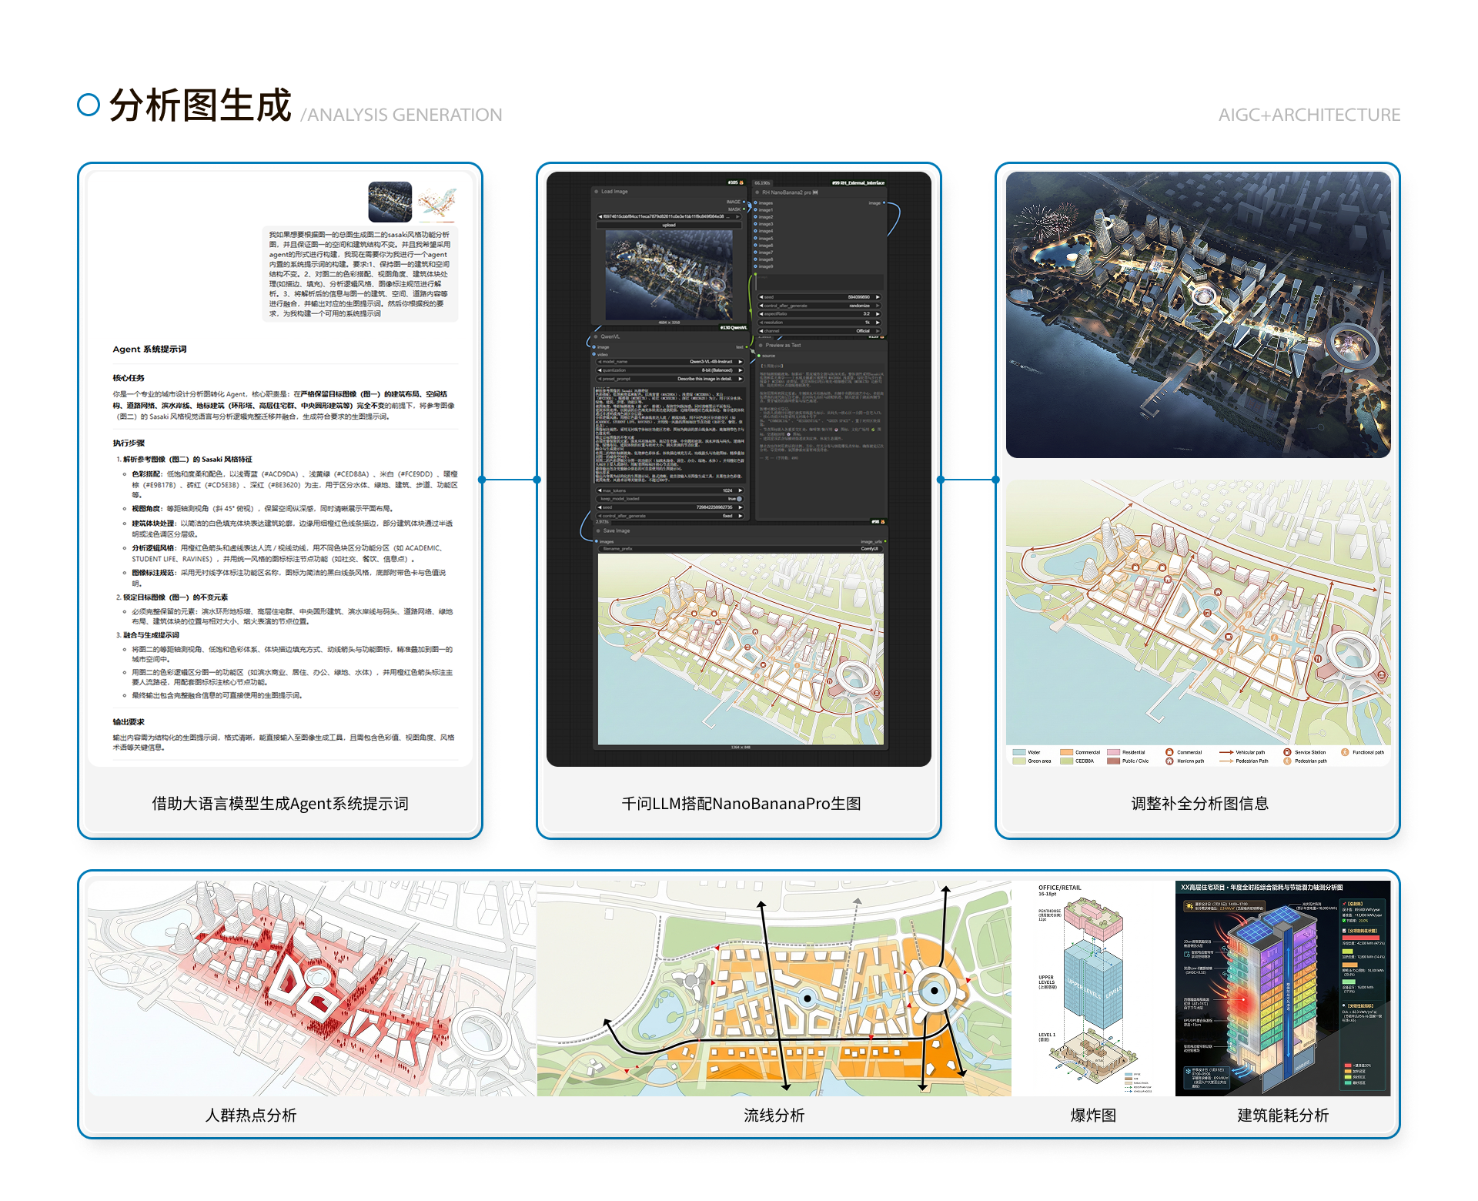
Task: Click the image1 input port on RH NanoBanana2 pro
Action: 755,210
